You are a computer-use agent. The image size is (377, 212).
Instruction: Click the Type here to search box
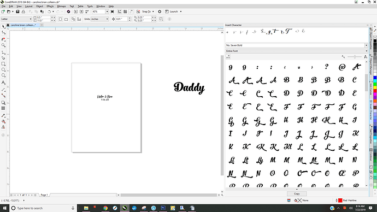[43, 208]
